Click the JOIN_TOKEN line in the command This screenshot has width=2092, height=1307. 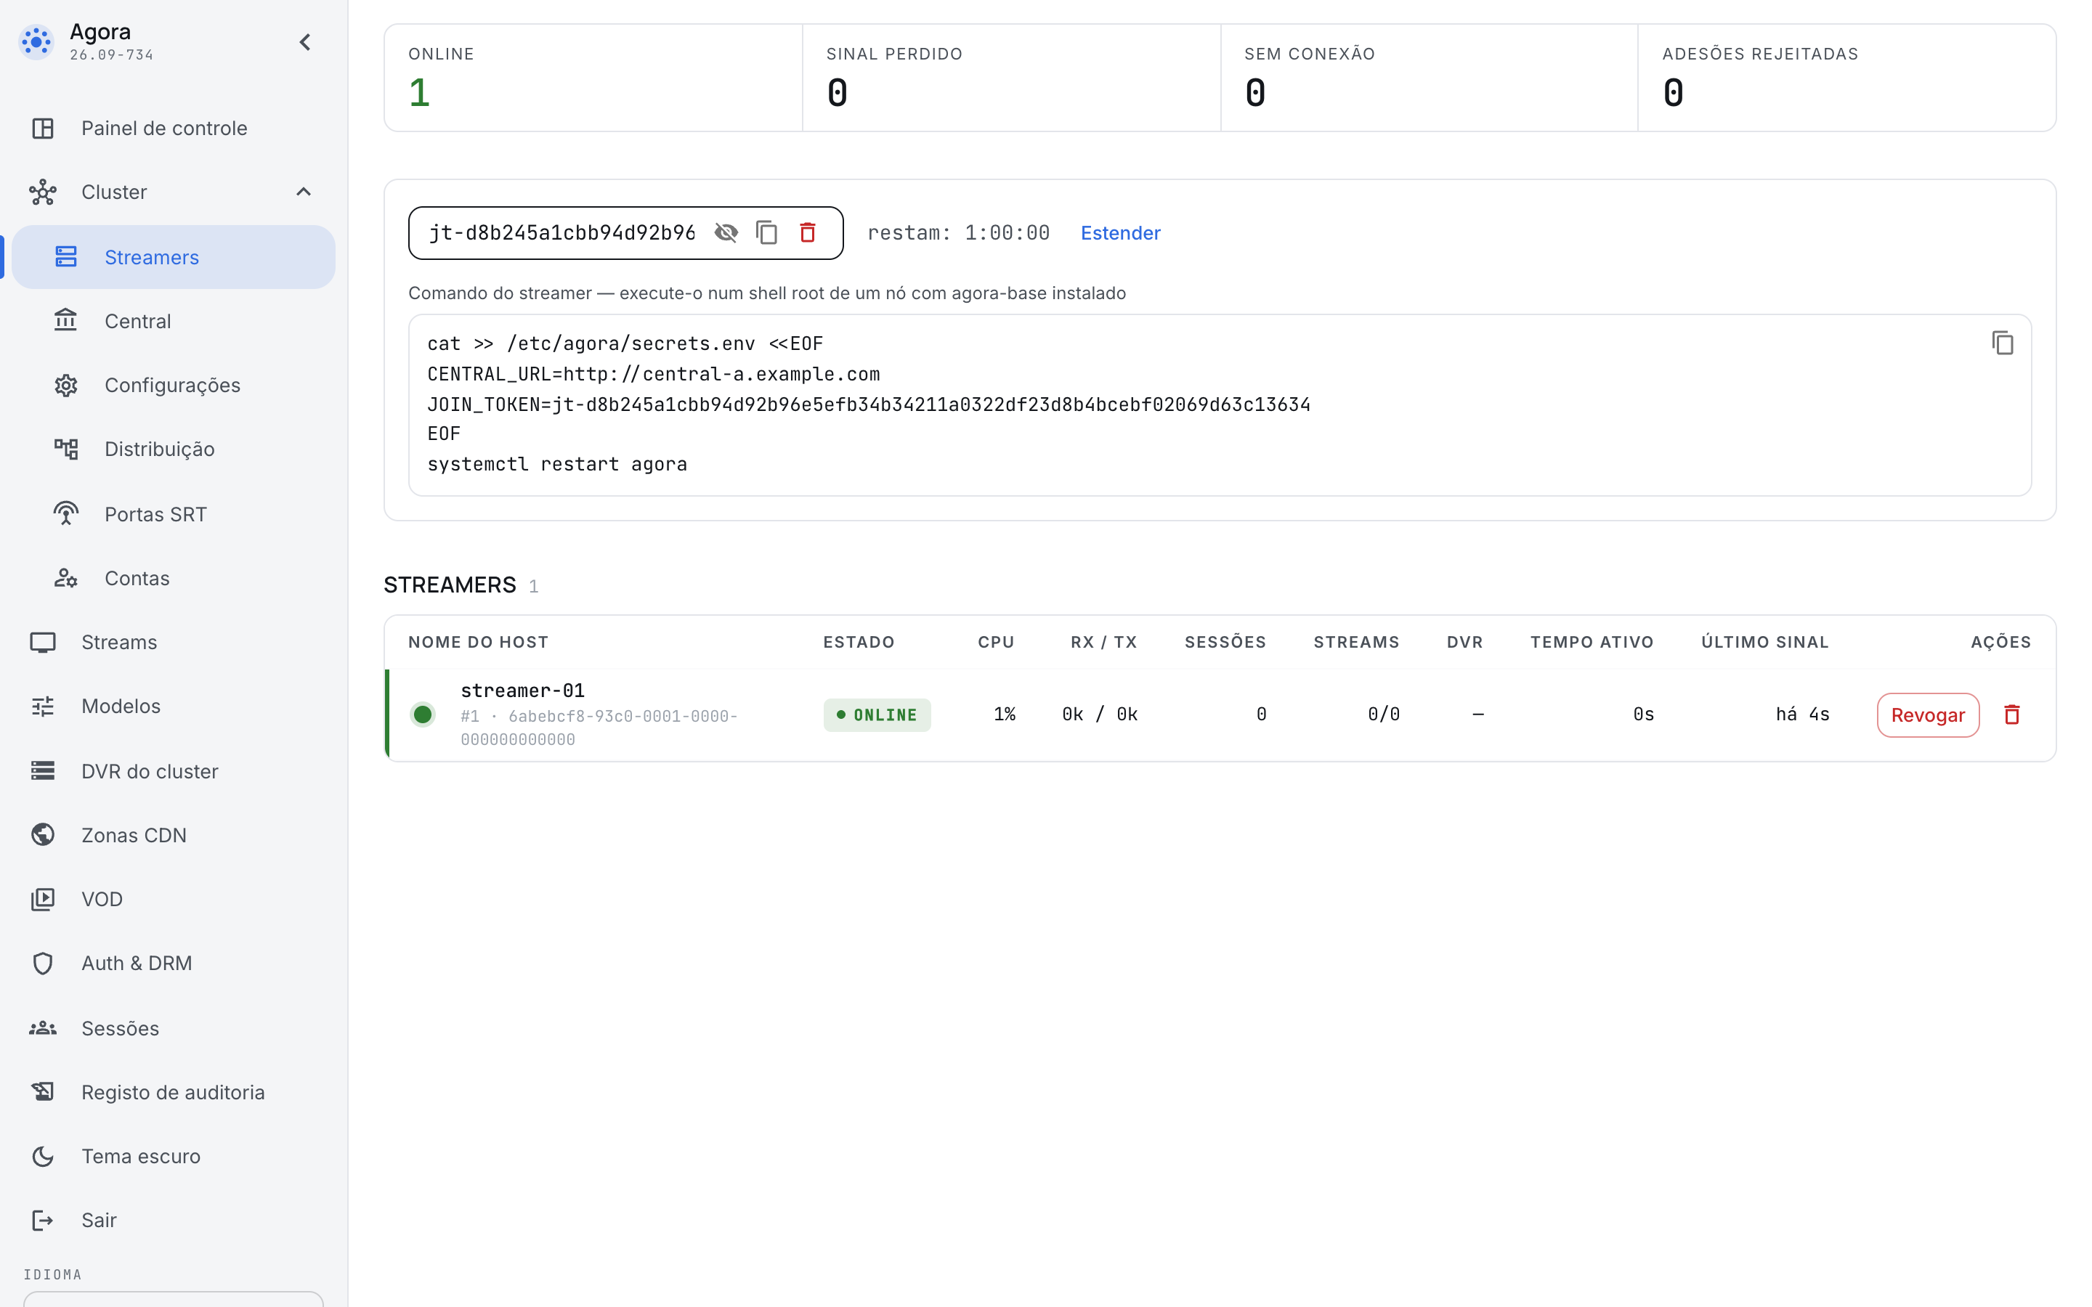click(x=868, y=404)
